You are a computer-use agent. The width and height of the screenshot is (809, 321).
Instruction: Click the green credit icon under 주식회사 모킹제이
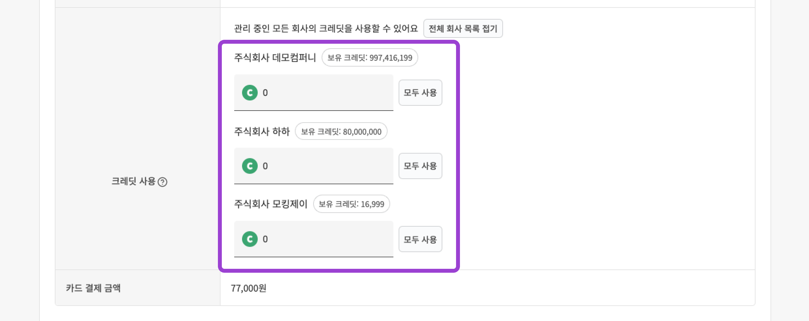[250, 239]
